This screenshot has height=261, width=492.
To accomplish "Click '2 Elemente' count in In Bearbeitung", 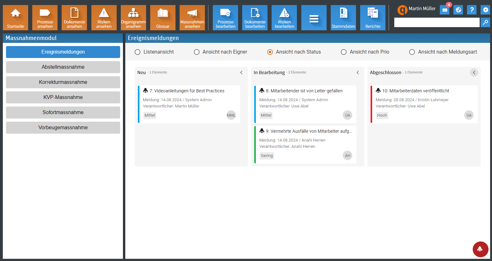I will coord(297,72).
